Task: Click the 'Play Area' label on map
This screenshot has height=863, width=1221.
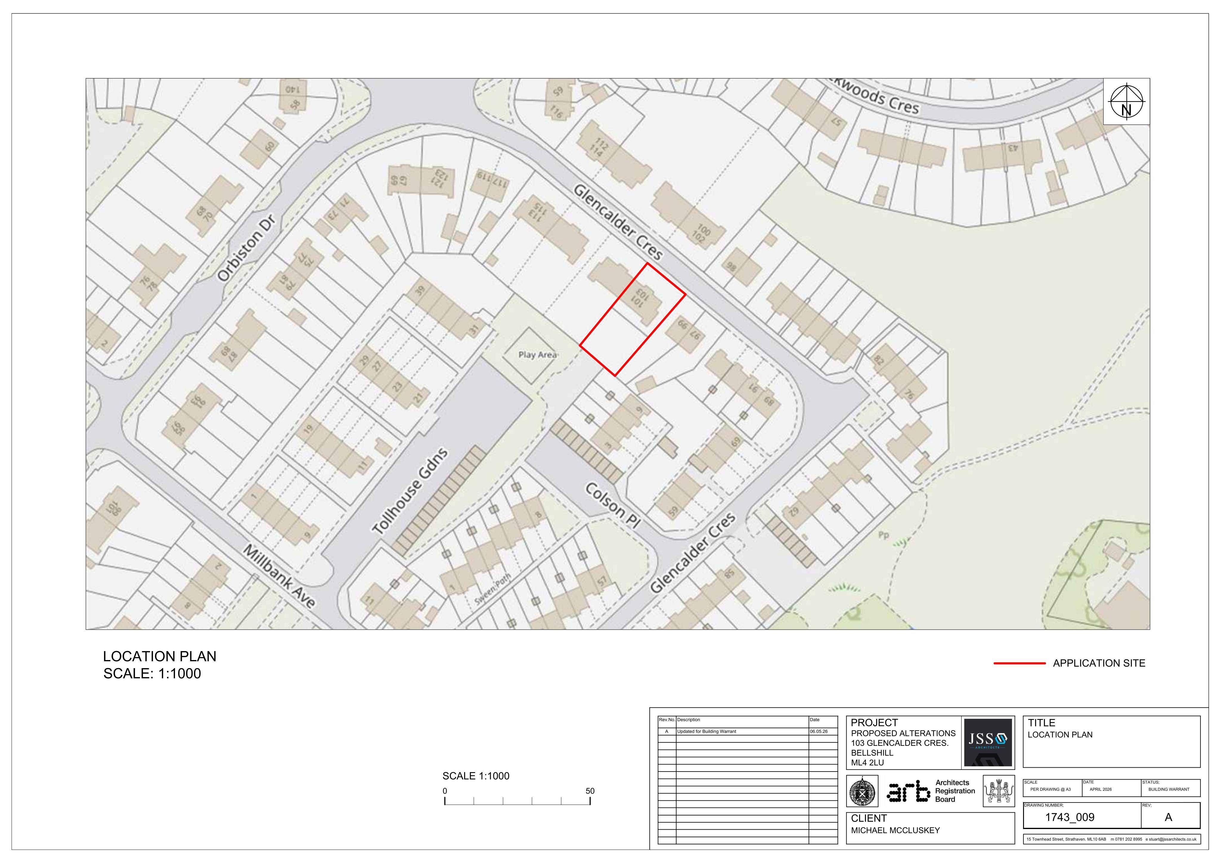Action: (x=537, y=355)
